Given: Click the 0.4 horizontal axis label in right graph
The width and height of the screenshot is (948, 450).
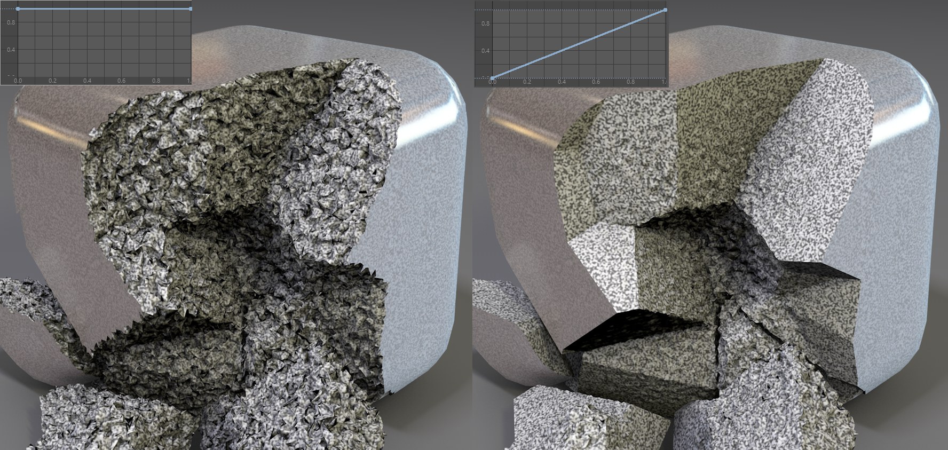Looking at the screenshot, I should [562, 82].
